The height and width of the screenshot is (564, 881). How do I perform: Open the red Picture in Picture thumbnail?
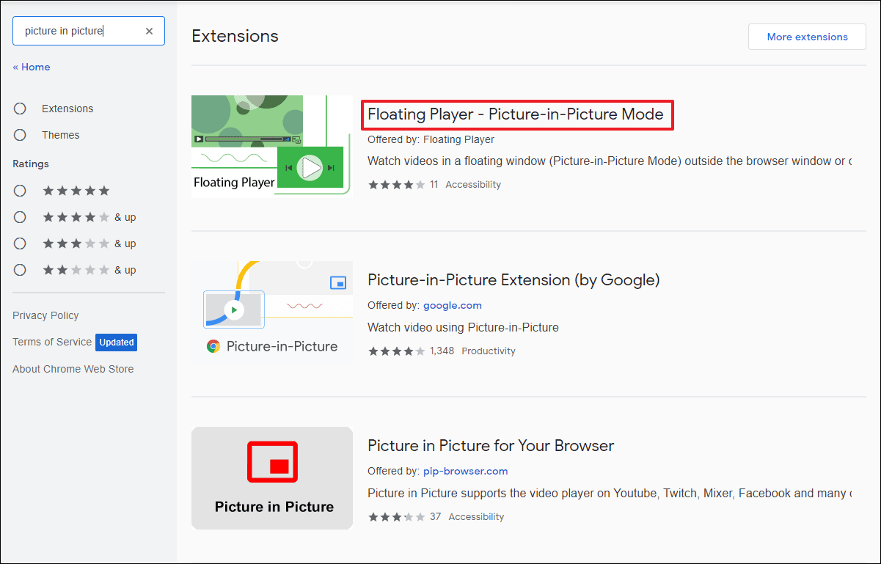pos(272,478)
